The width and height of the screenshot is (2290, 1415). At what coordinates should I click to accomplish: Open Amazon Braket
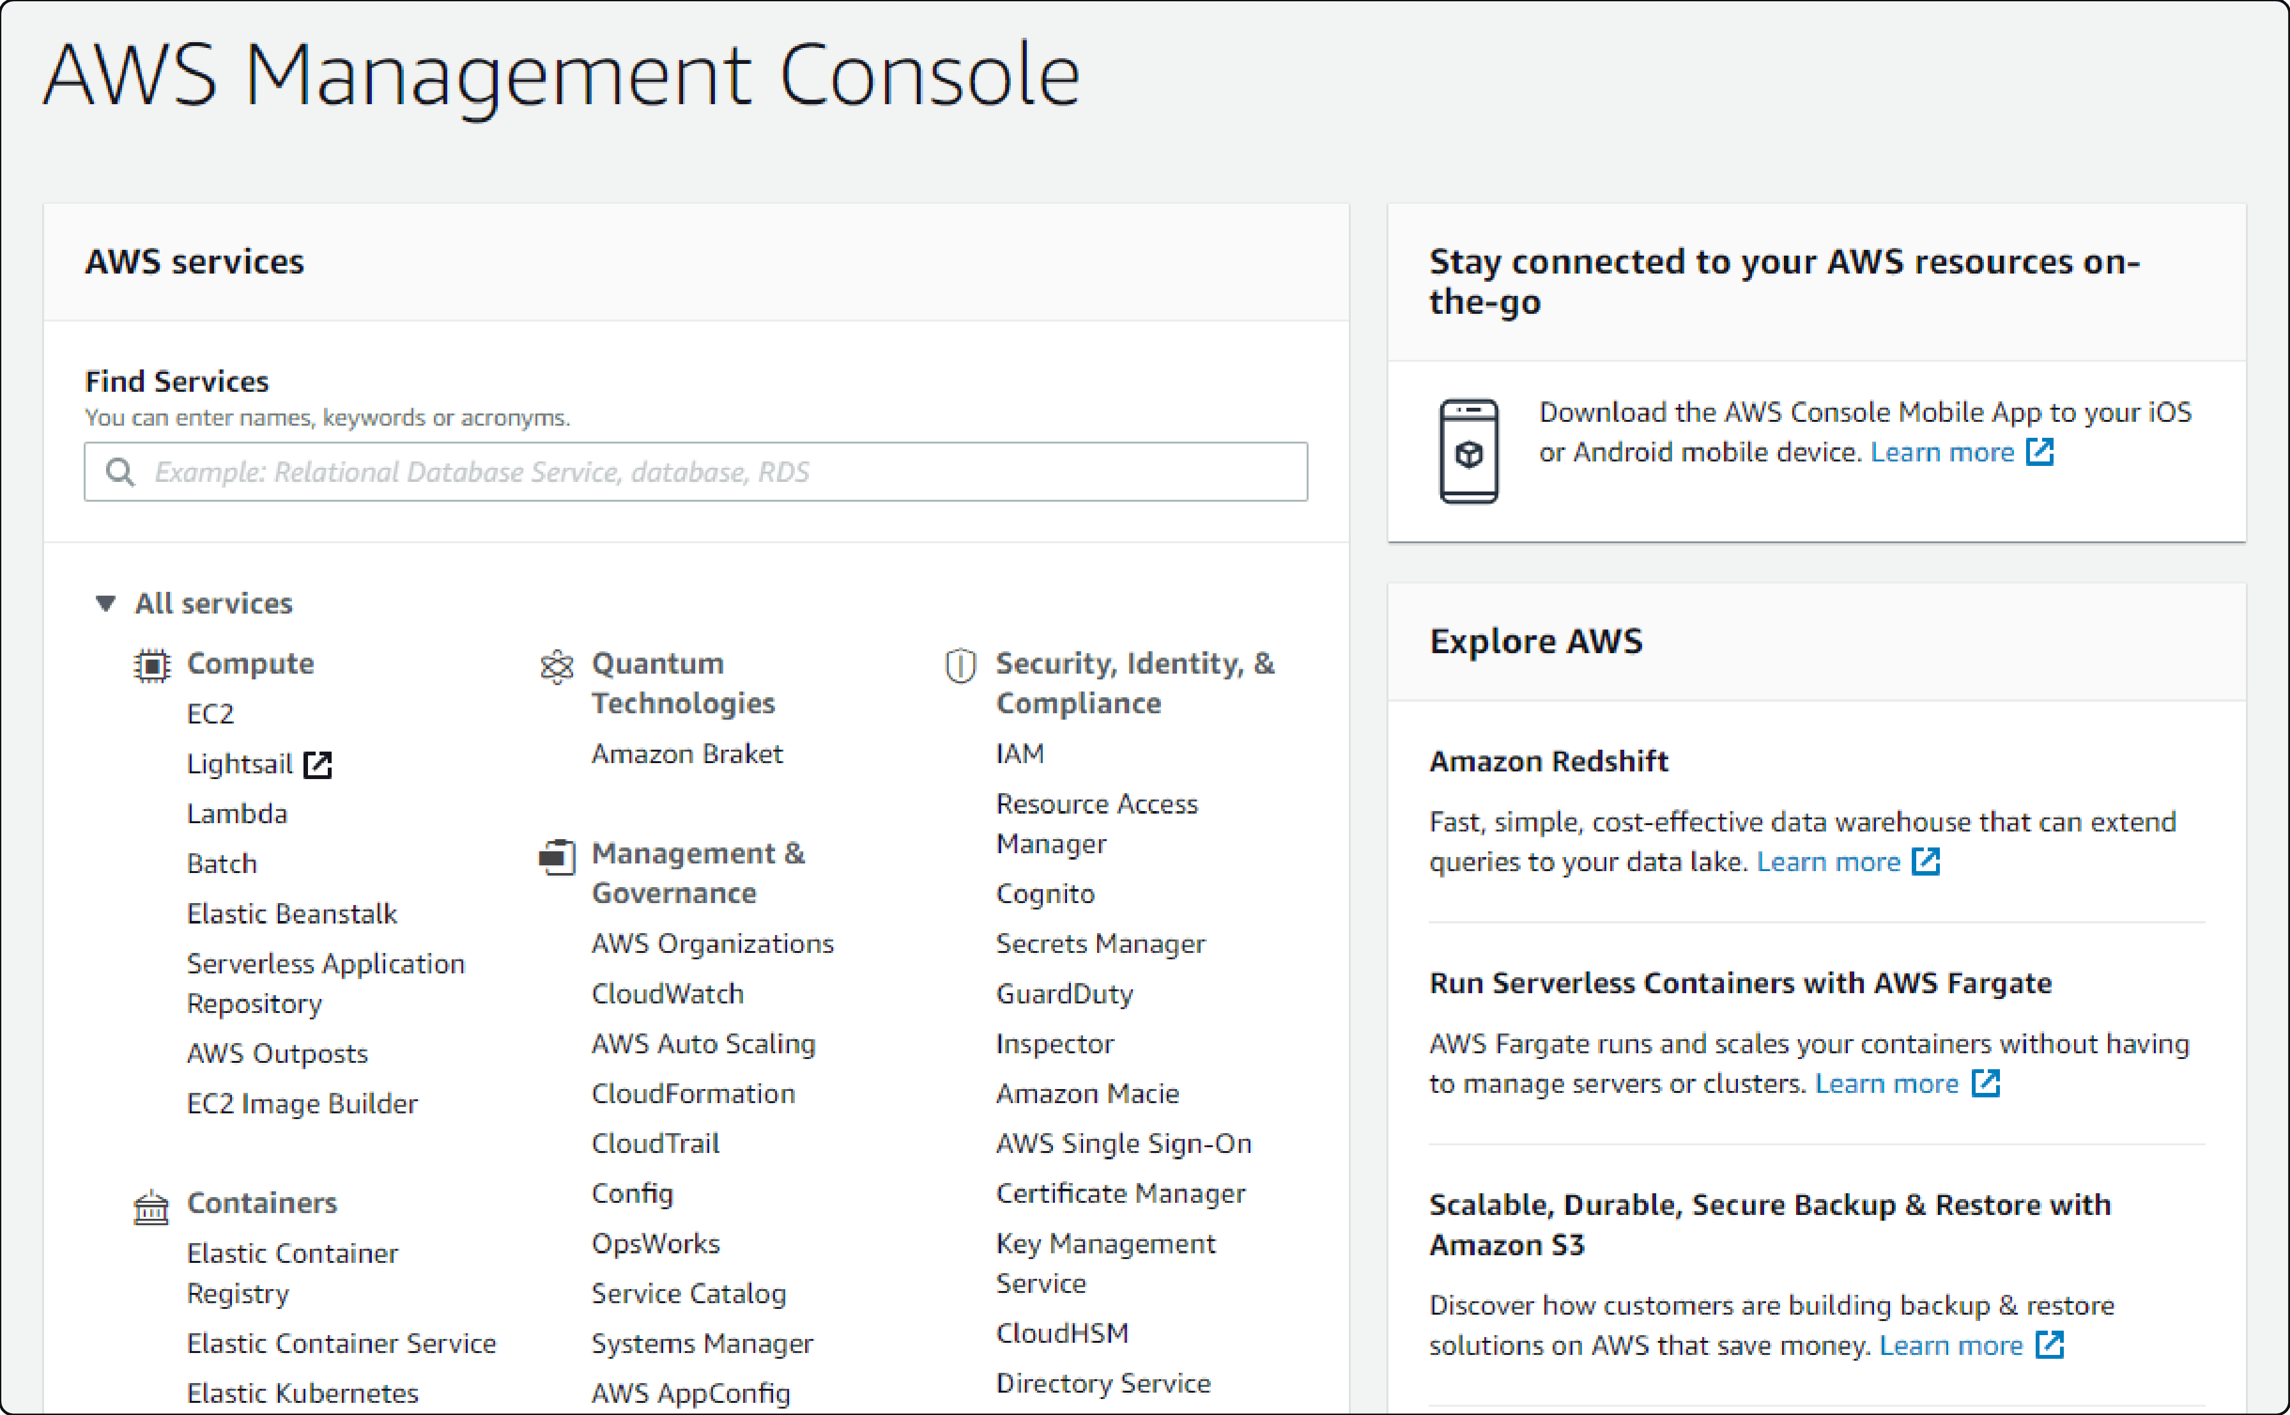pyautogui.click(x=688, y=754)
